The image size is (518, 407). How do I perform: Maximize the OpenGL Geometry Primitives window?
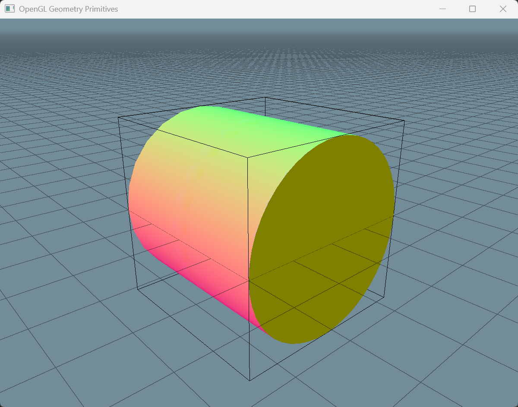472,9
